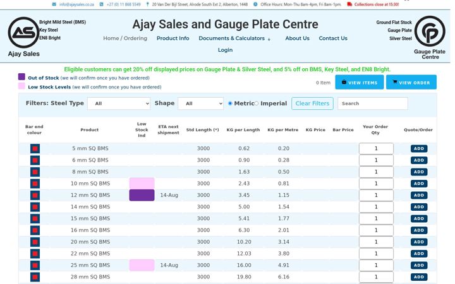Screen dimensions: 455x284
Task: Click bar end colour icon for 16 mm SQ BMS
Action: click(35, 230)
